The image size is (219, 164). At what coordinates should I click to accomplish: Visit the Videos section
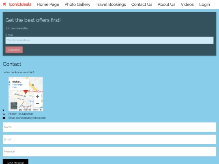tap(187, 4)
